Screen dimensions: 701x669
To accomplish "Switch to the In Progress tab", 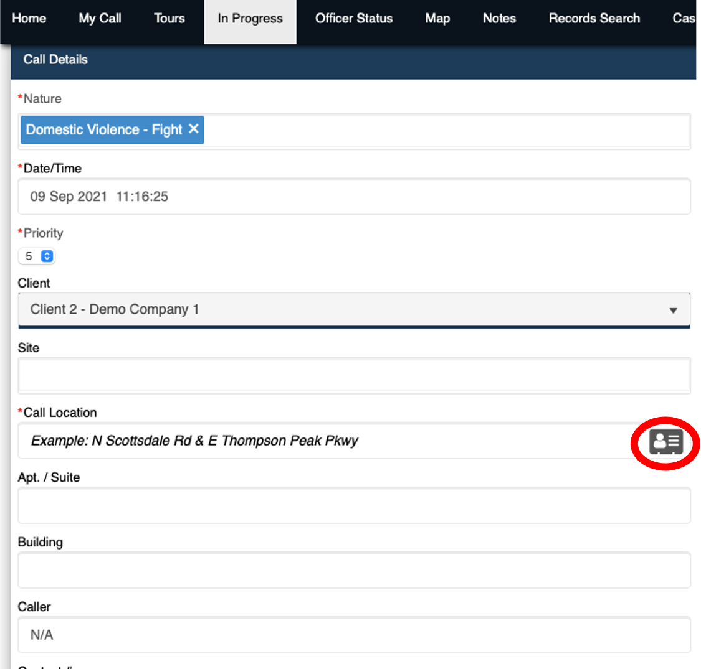I will coord(250,18).
